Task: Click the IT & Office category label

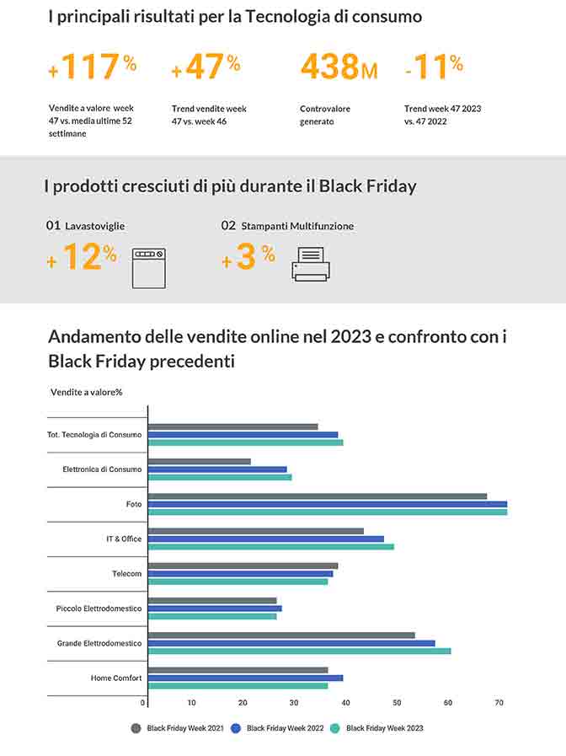Action: (x=124, y=539)
